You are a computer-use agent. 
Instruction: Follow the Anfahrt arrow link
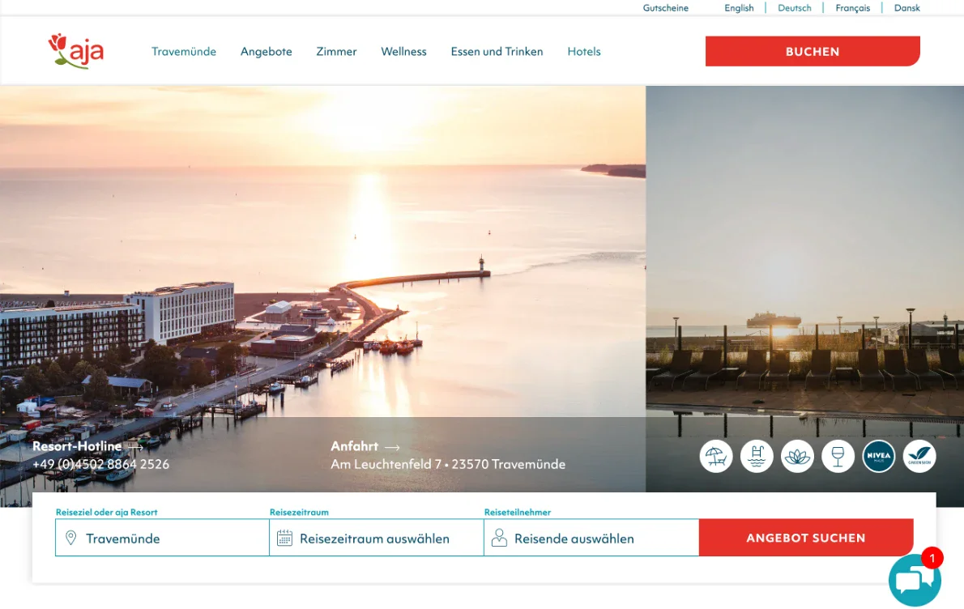coord(365,447)
